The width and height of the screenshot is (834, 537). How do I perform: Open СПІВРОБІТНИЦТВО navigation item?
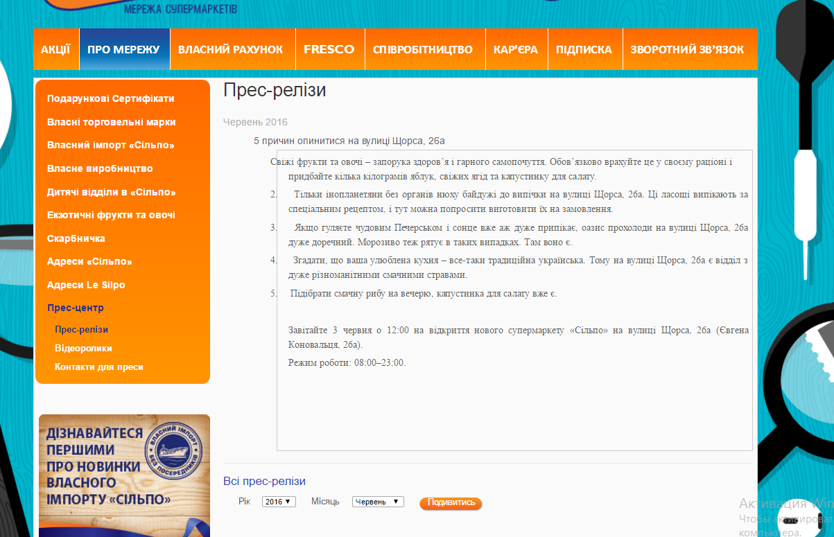point(423,50)
